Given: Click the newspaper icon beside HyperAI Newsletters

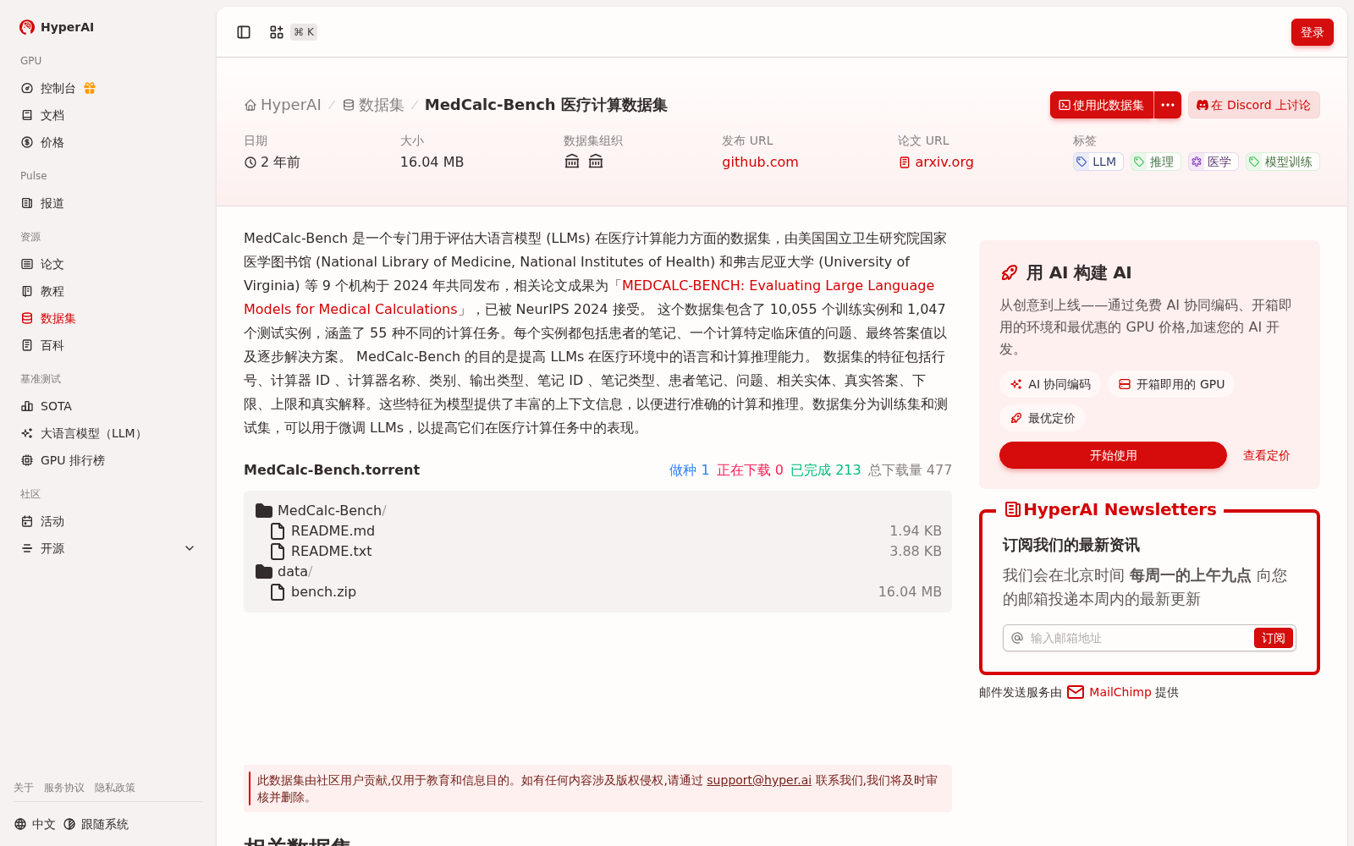Looking at the screenshot, I should [x=1012, y=509].
